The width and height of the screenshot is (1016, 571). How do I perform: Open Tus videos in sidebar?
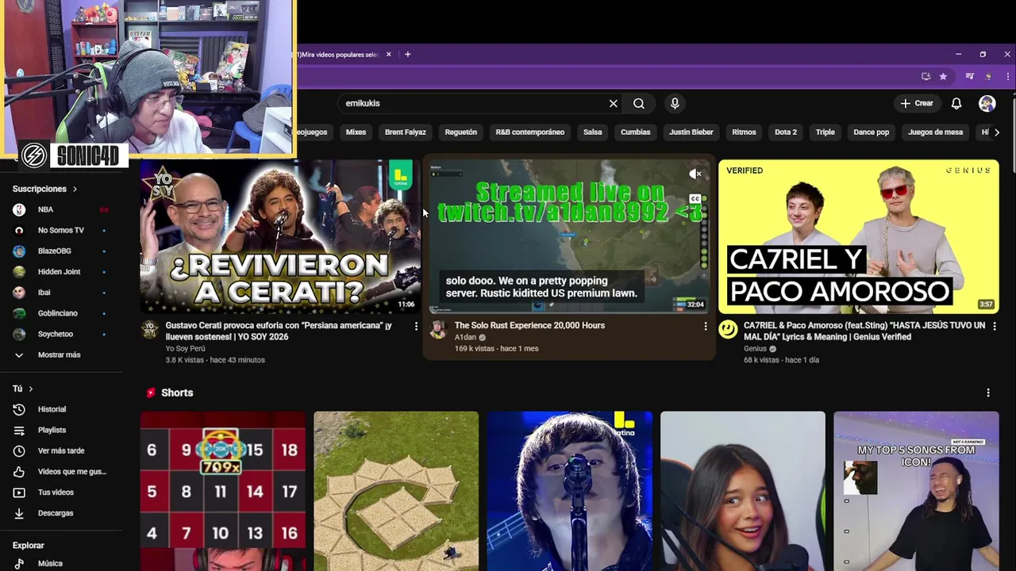(x=60, y=492)
